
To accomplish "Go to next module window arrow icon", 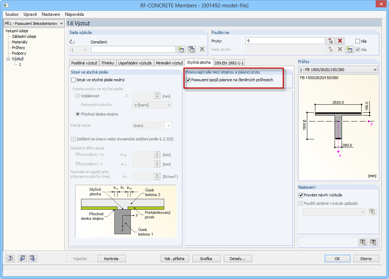I will click(33, 258).
